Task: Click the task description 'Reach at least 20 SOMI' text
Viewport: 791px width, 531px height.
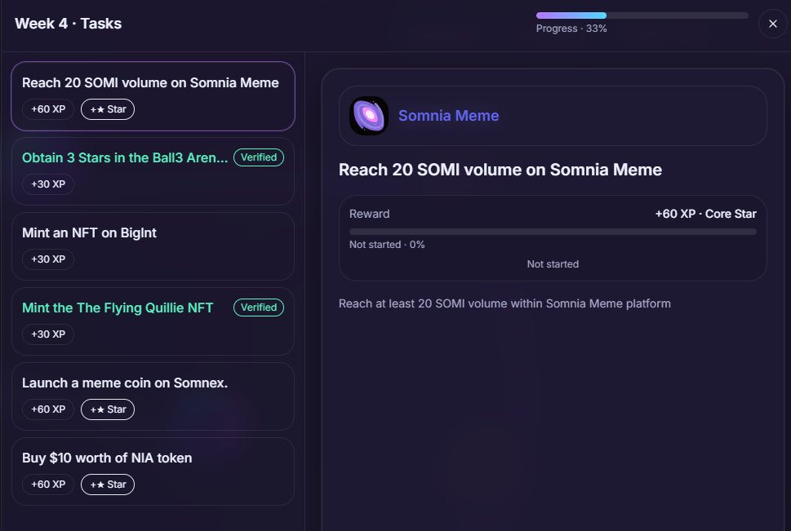Action: 504,303
